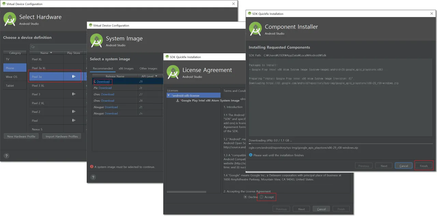This screenshot has height=217, width=437.
Task: Select the Accept radio button
Action: tap(262, 197)
